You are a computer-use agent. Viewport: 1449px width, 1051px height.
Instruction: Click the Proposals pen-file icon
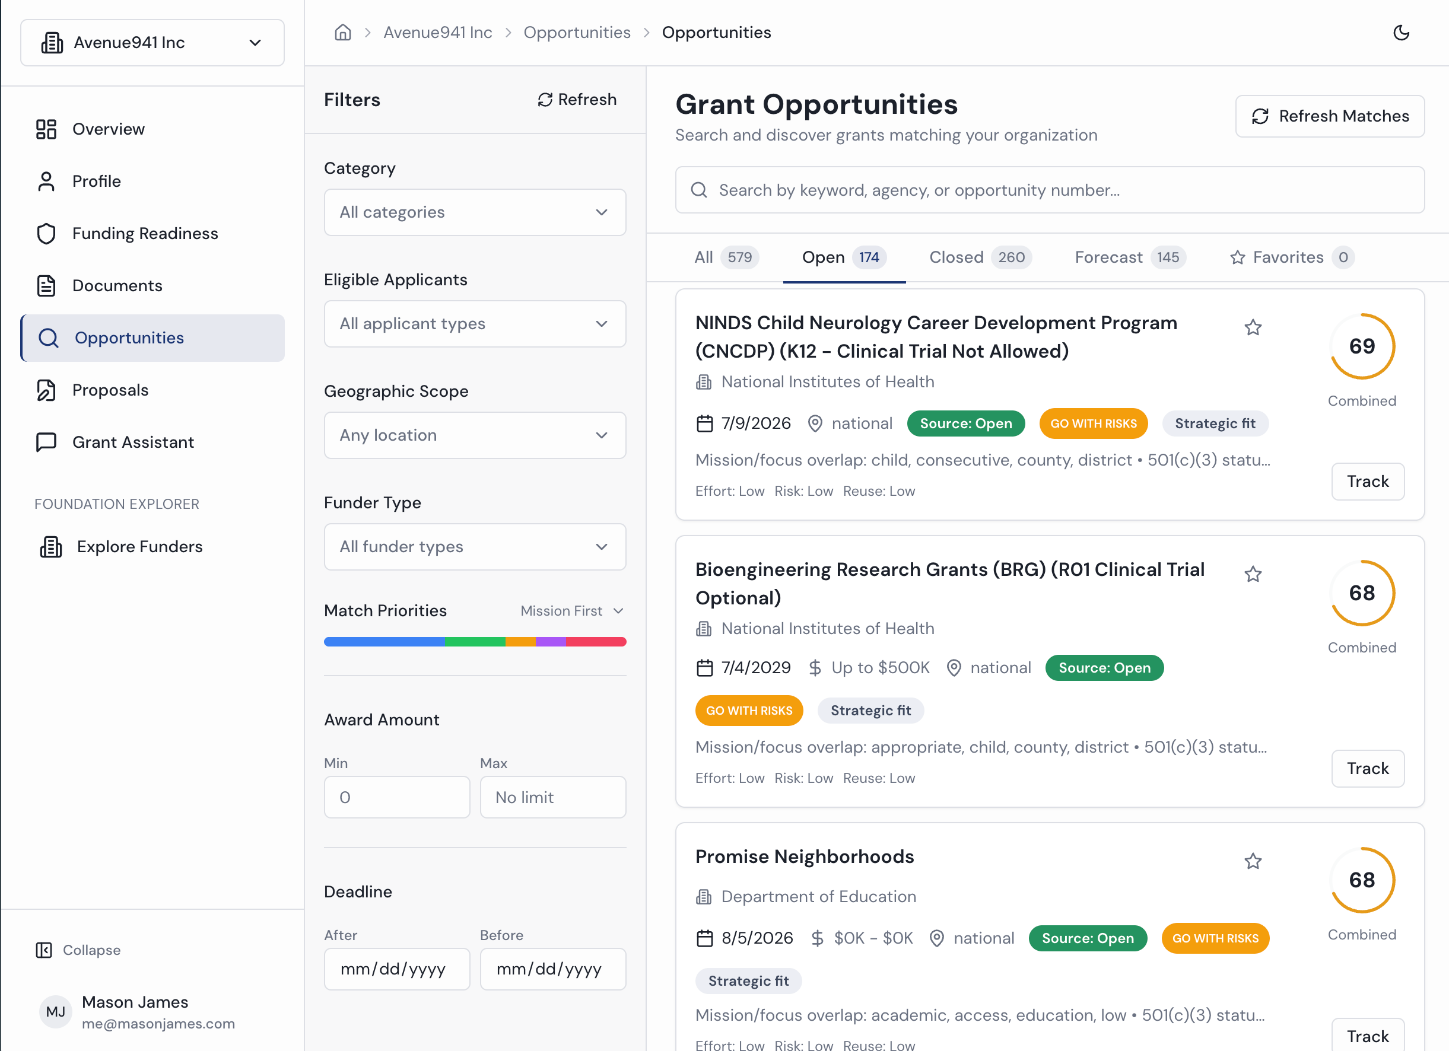coord(46,390)
